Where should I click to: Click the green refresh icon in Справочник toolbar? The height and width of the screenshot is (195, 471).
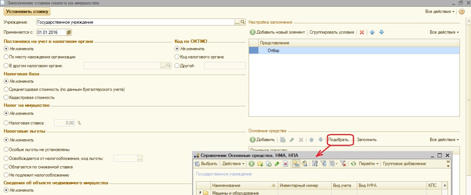[353, 164]
